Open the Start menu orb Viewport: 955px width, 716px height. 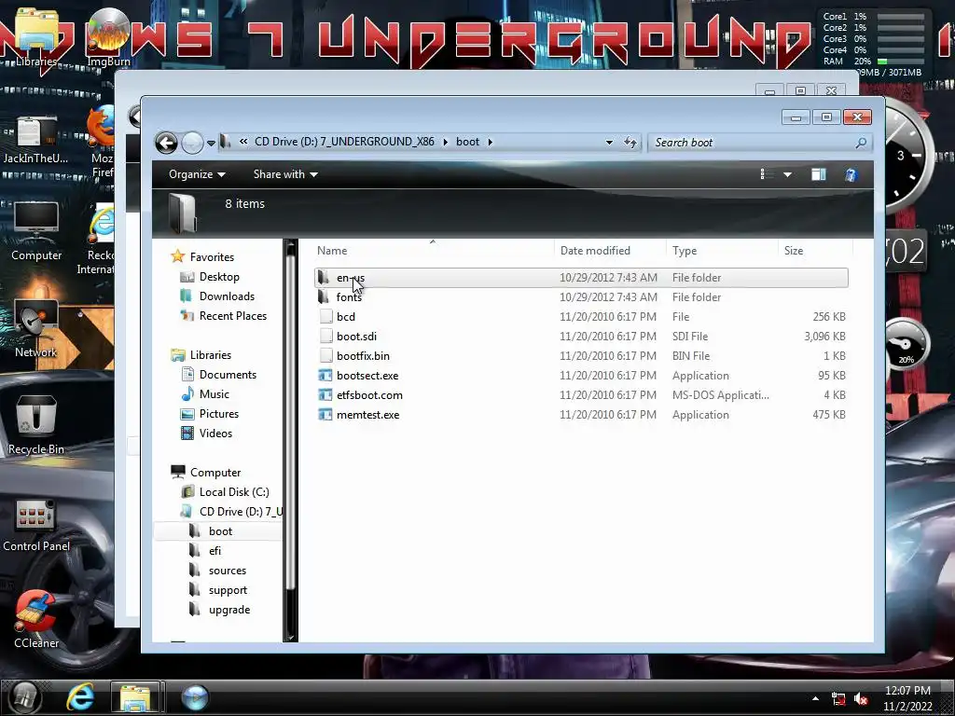[24, 697]
